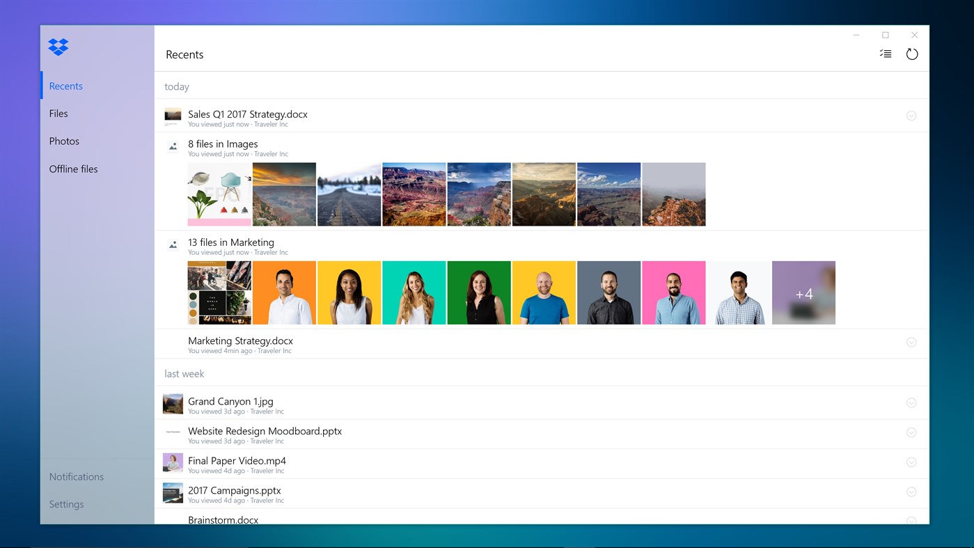Open options for Website Redesign Moodboard.pptx

[x=911, y=432]
